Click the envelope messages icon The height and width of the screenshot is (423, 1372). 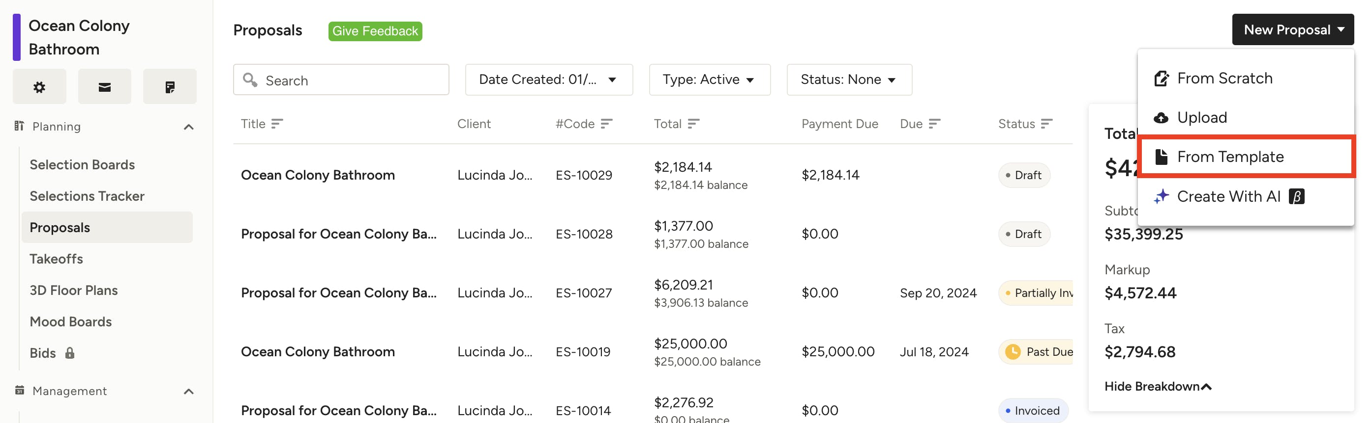[104, 87]
